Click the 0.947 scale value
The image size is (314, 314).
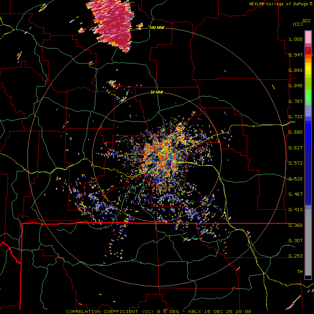pyautogui.click(x=296, y=55)
